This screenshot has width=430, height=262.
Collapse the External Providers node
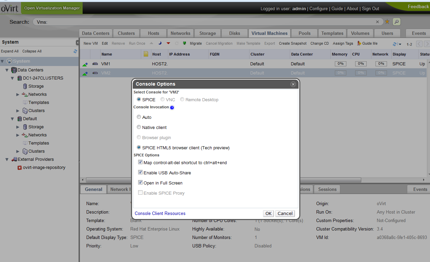point(7,159)
